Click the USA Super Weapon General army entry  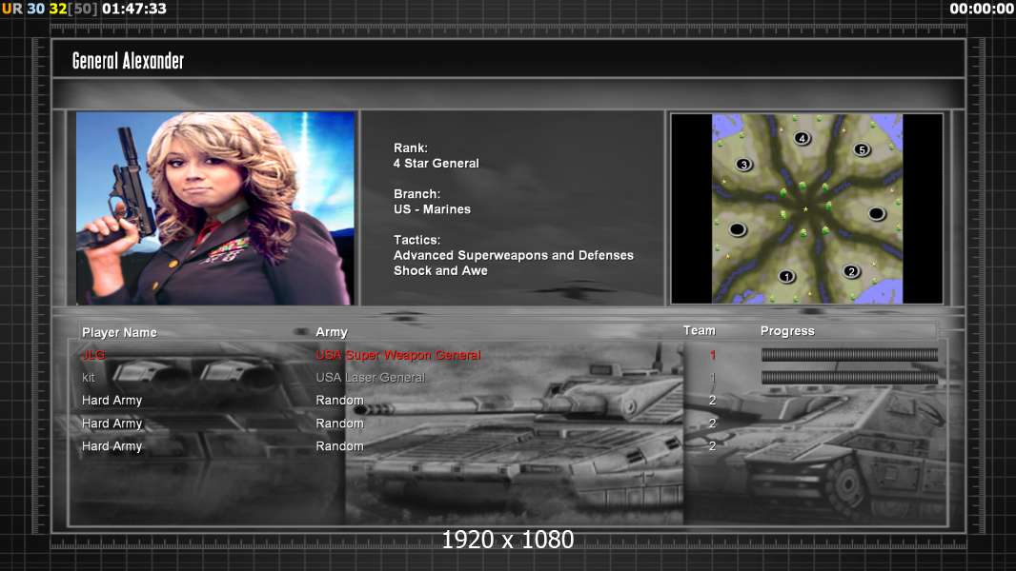point(397,355)
